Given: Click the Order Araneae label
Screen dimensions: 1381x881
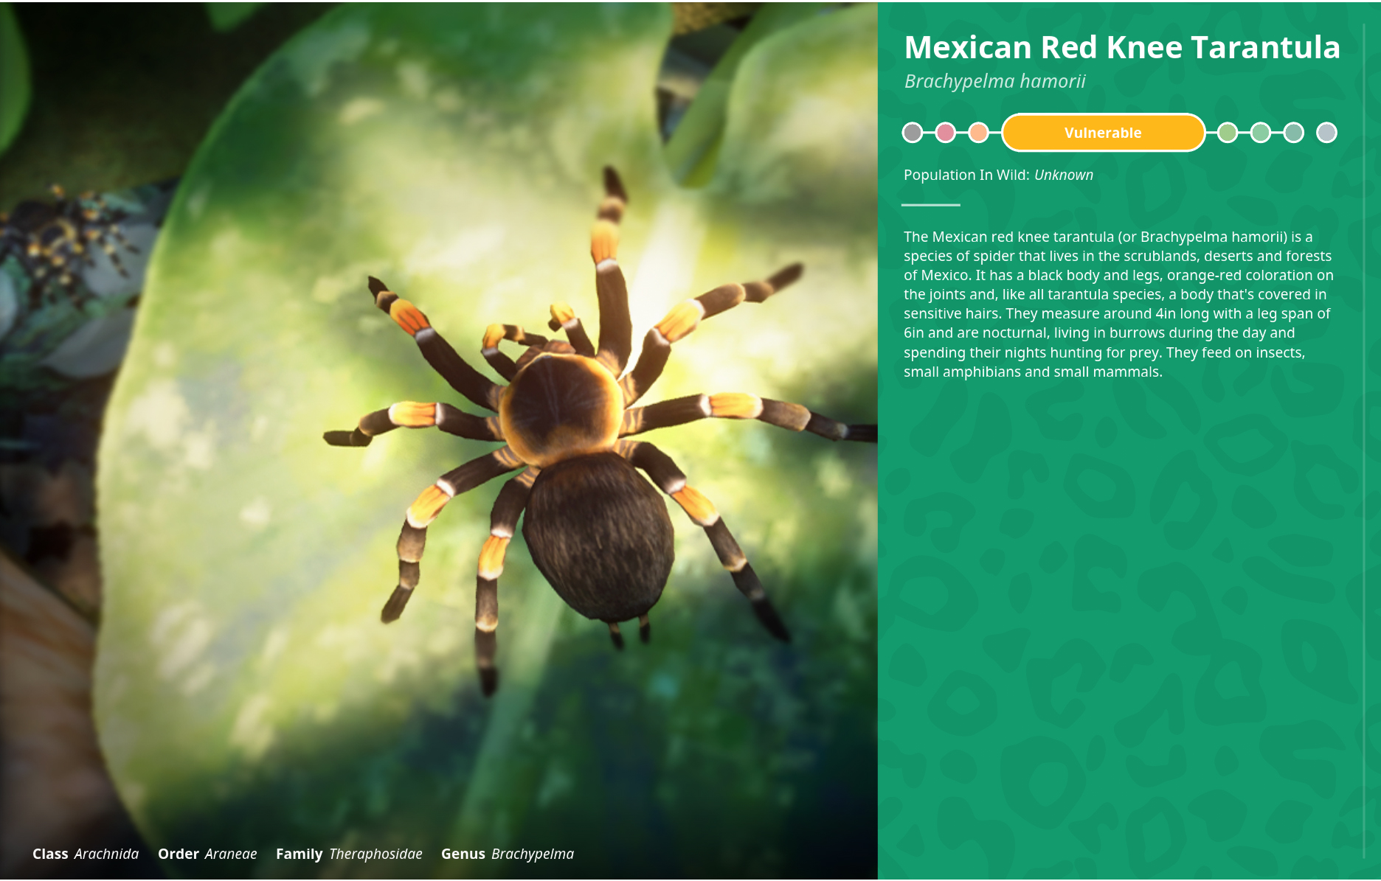Looking at the screenshot, I should [x=207, y=854].
